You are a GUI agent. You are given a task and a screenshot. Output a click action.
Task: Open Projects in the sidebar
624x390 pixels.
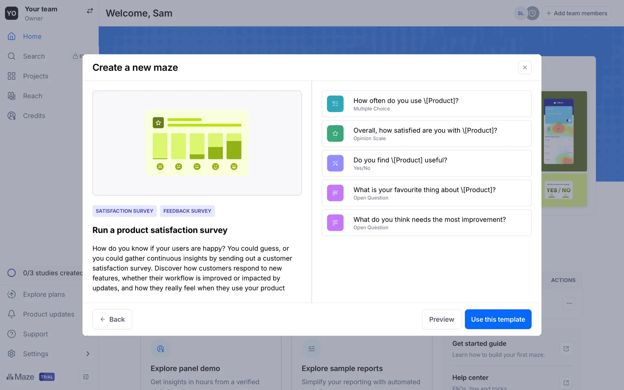coord(35,76)
